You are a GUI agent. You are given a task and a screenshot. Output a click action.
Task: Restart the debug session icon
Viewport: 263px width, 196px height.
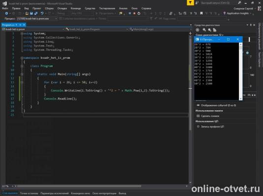point(139,13)
